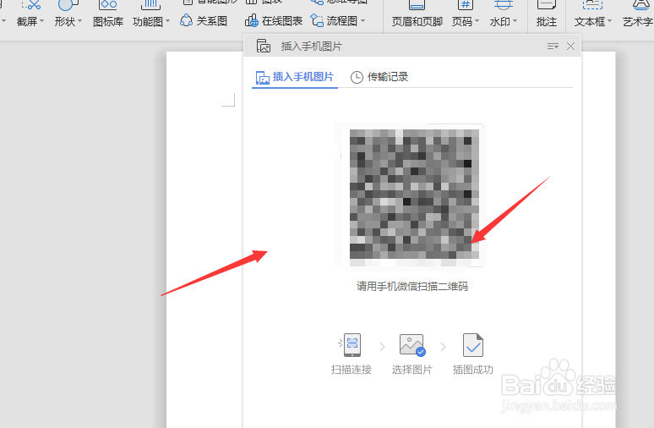This screenshot has width=654, height=428.
Task: Click the 插图成功 checkmark document icon
Action: click(x=473, y=345)
